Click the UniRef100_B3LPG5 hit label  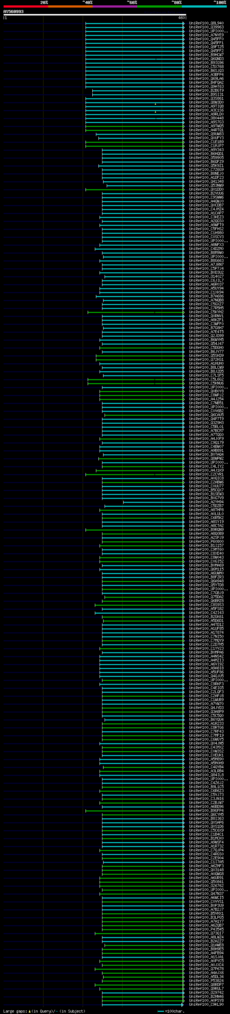coord(206,917)
